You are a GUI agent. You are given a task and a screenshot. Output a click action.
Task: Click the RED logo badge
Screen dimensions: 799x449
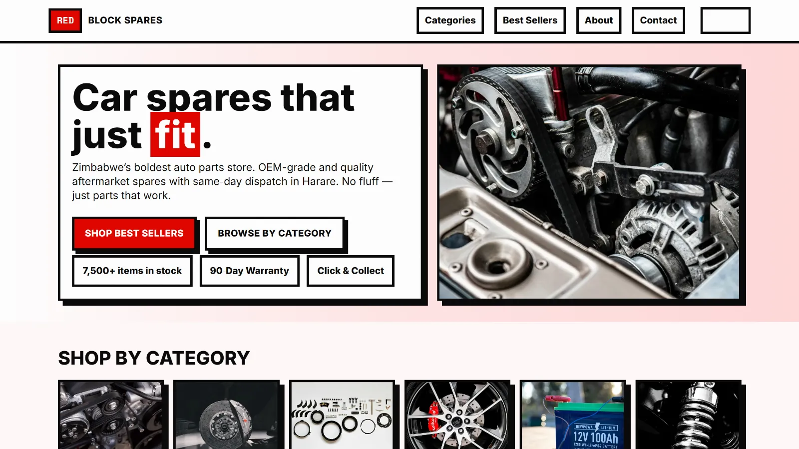tap(65, 20)
